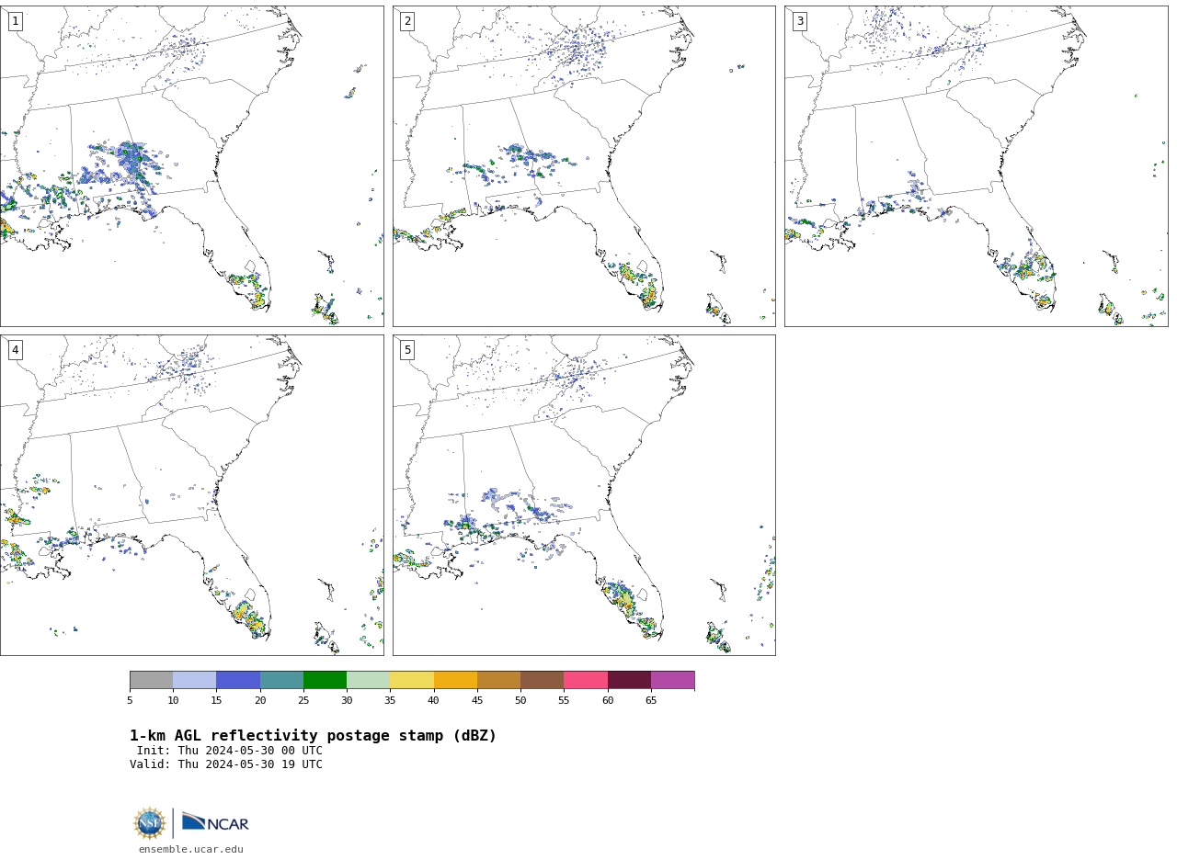Click the yellow 35-40 dBZ swatch

click(x=412, y=680)
